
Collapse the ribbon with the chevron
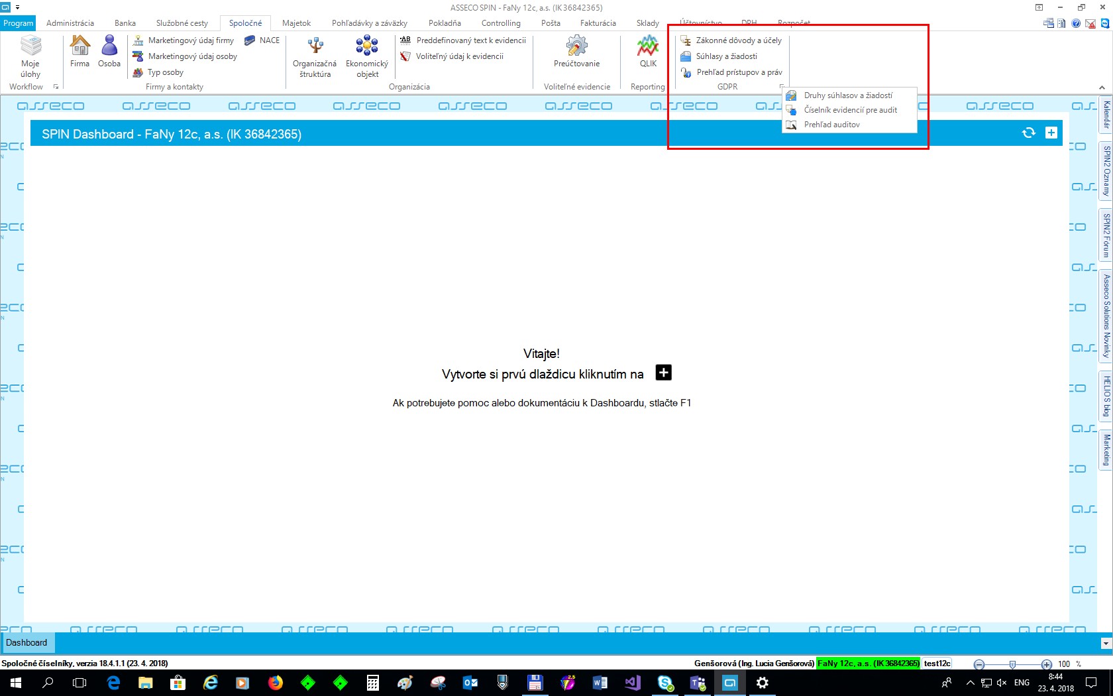pyautogui.click(x=1102, y=87)
